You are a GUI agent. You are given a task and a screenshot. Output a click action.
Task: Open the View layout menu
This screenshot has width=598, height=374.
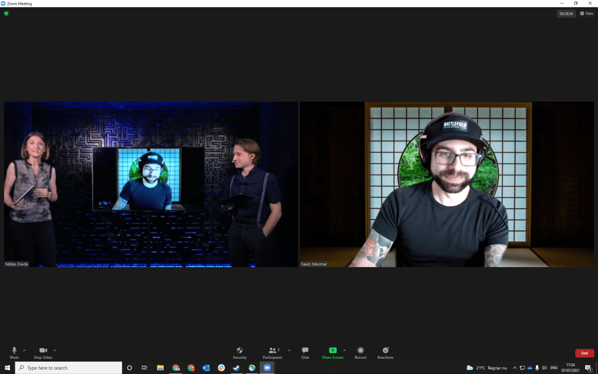click(x=586, y=13)
